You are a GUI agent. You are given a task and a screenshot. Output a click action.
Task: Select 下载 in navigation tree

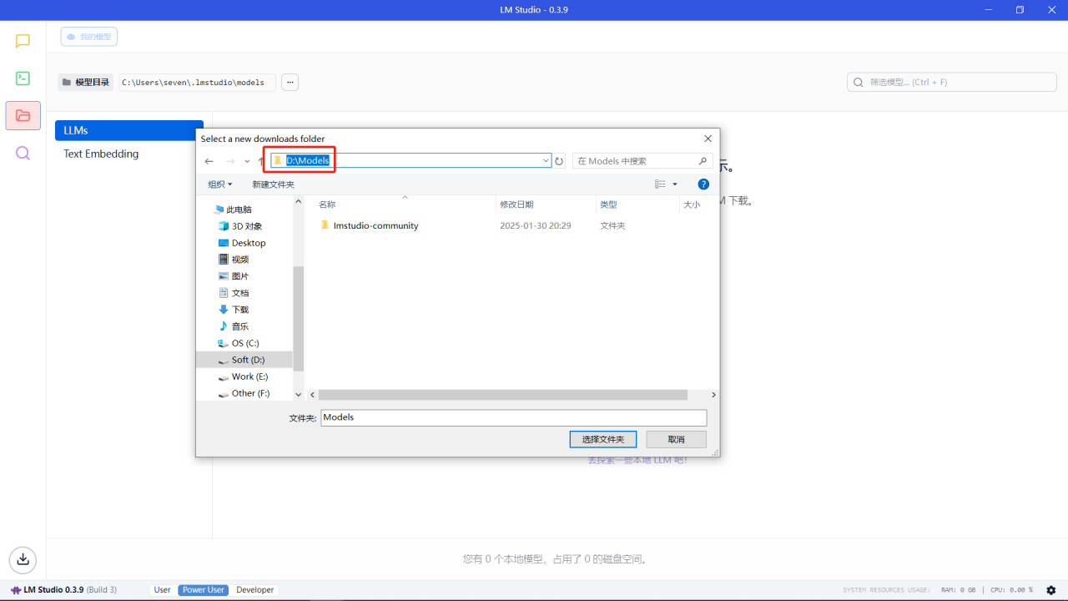pos(239,310)
